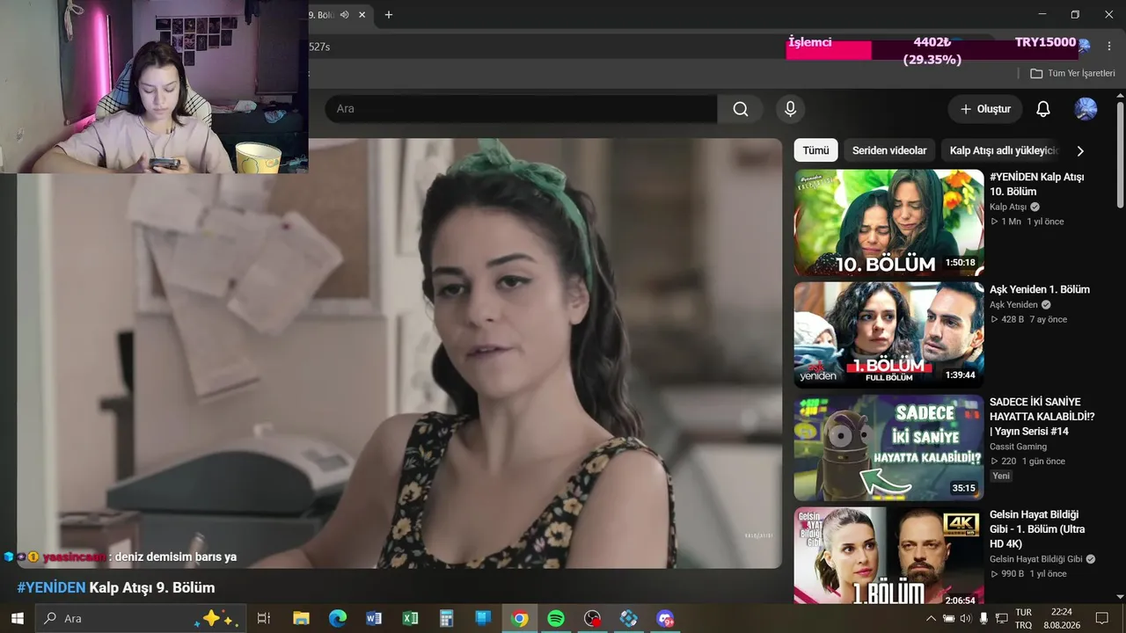Launch Microsoft Edge from the taskbar

(x=338, y=618)
